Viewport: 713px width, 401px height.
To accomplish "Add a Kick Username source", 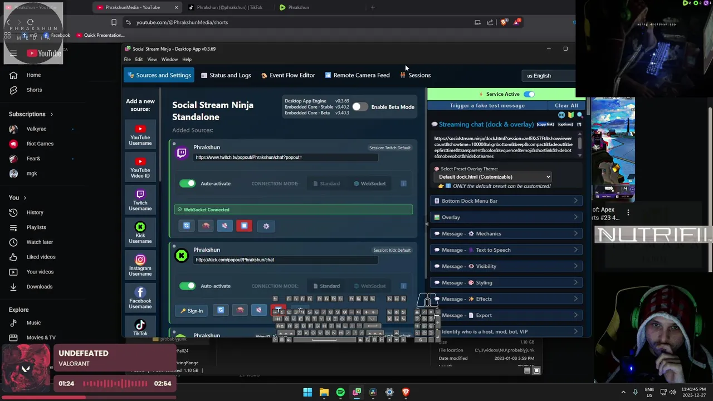I will [140, 233].
